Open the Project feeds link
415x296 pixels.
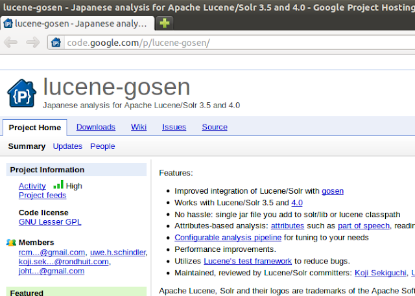pyautogui.click(x=42, y=196)
